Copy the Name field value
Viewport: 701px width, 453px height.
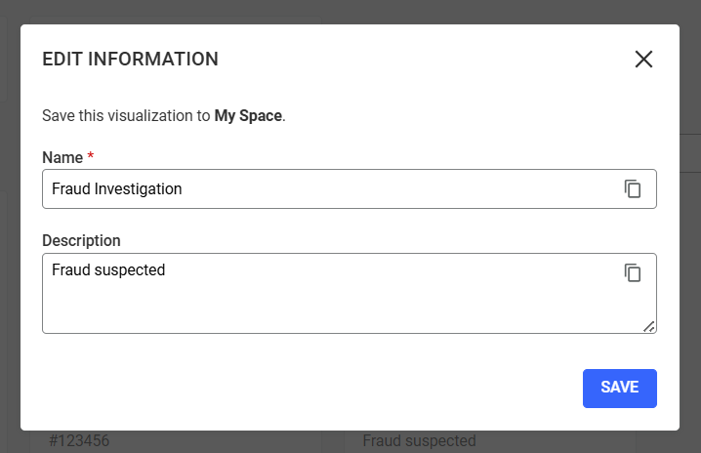633,189
